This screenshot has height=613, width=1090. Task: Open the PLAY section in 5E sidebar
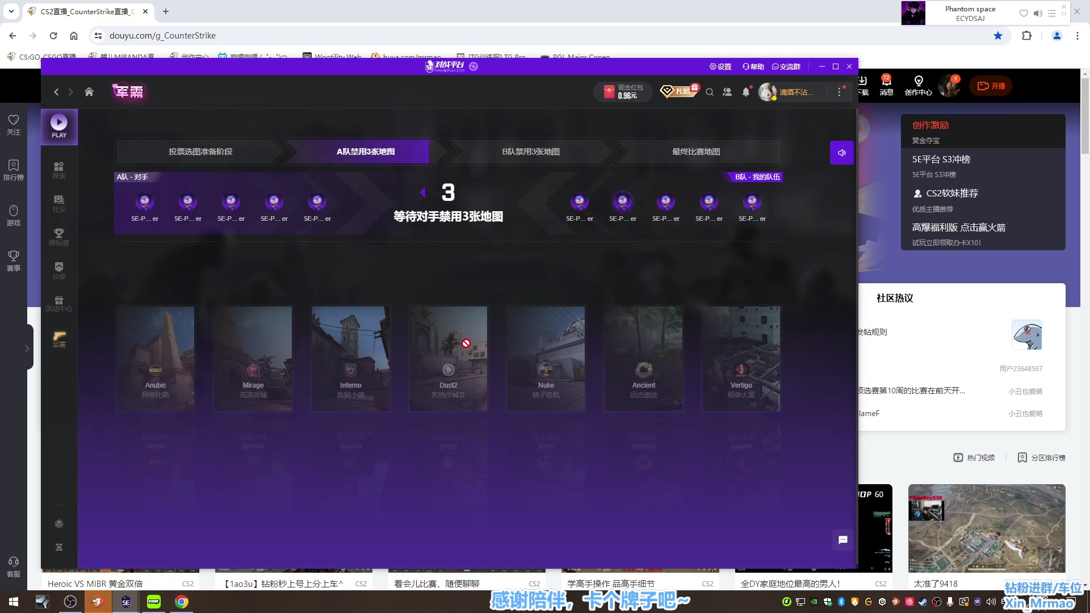pos(59,127)
